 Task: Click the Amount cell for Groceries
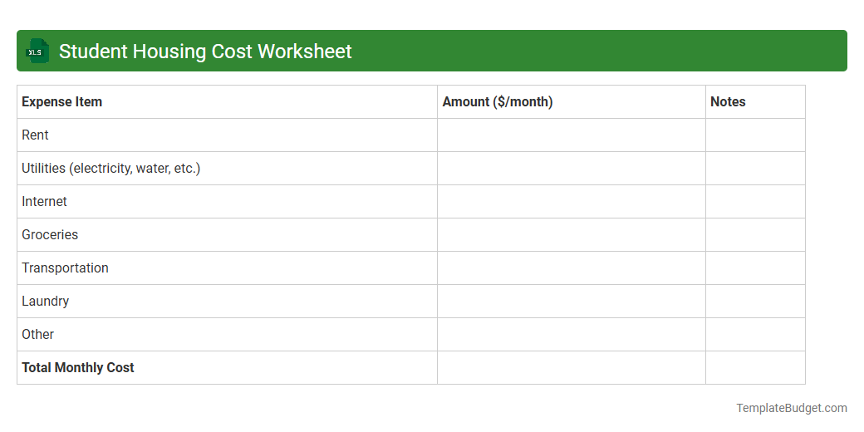click(x=572, y=235)
